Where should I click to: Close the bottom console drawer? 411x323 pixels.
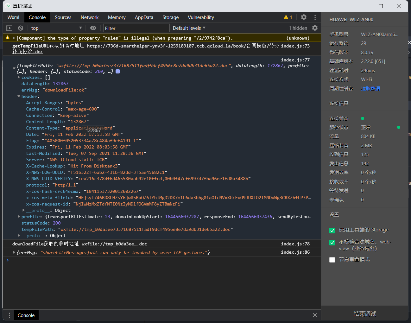point(315,315)
